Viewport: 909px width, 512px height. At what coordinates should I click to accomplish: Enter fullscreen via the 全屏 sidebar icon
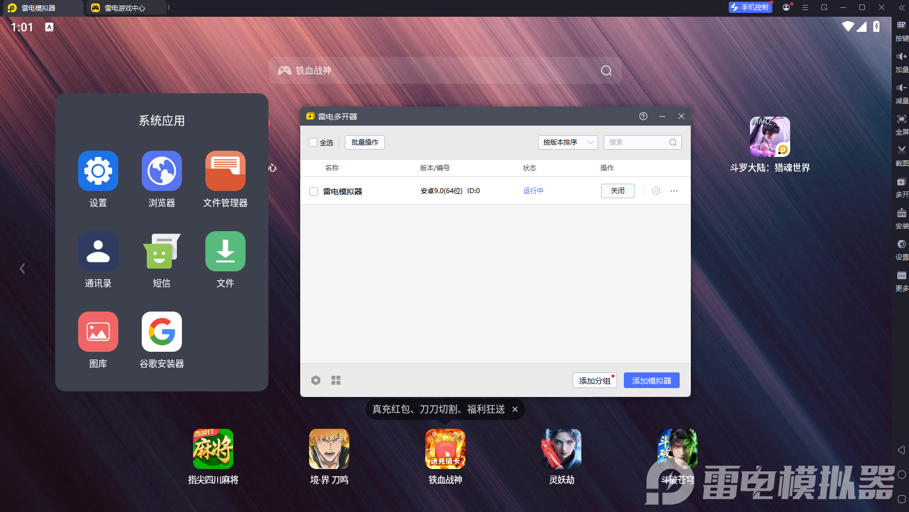tap(901, 119)
